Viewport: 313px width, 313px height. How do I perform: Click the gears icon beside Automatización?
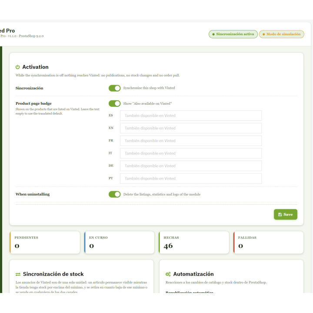click(x=168, y=274)
